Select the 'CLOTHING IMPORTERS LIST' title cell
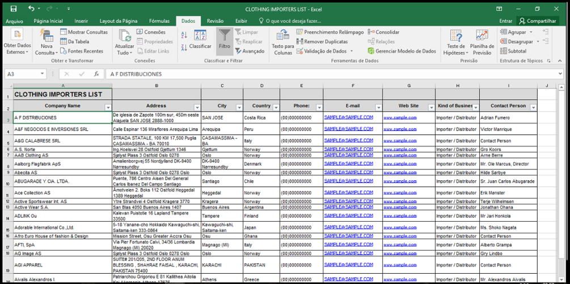The image size is (570, 284). click(x=62, y=95)
